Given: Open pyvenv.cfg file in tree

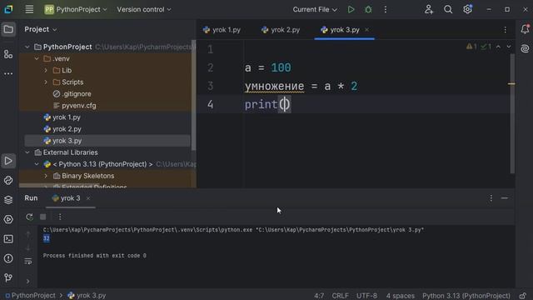Looking at the screenshot, I should [75, 106].
